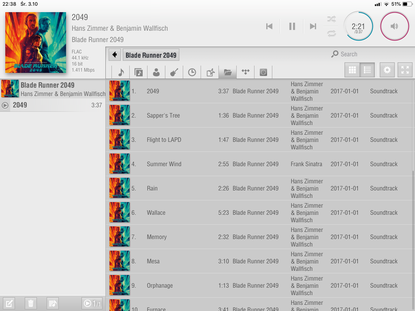Image resolution: width=415 pixels, height=311 pixels.
Task: Click the circular track progress dial
Action: click(x=358, y=26)
